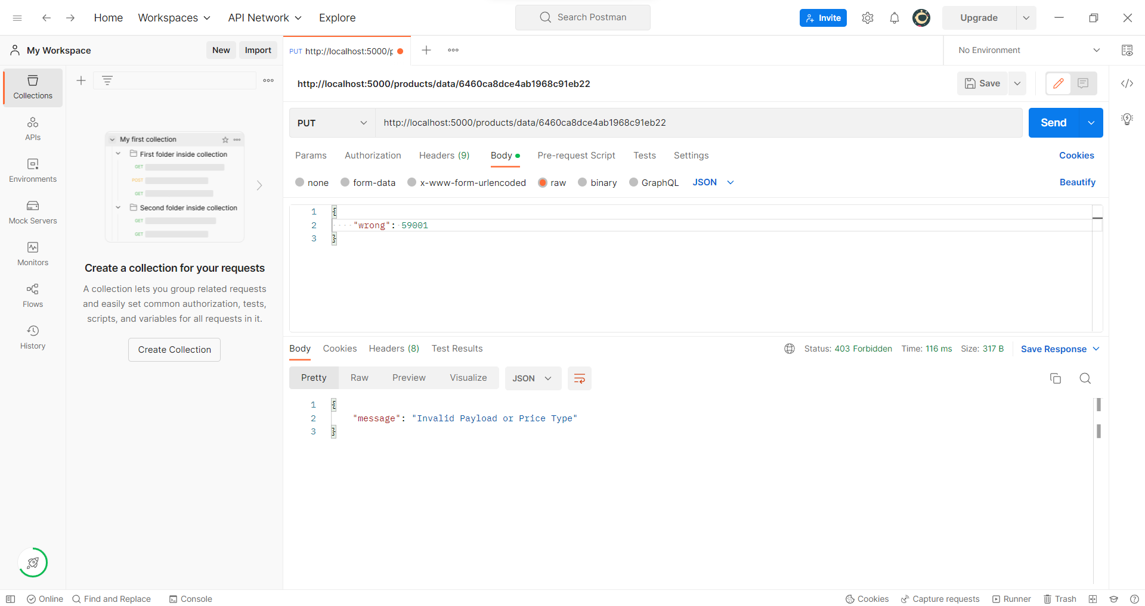The width and height of the screenshot is (1145, 606).
Task: Click the Import button
Action: 258,50
